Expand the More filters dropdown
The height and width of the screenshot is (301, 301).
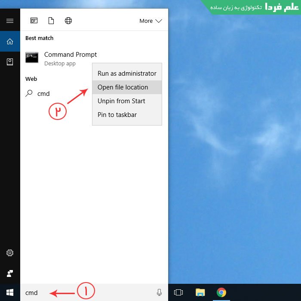[x=150, y=21]
